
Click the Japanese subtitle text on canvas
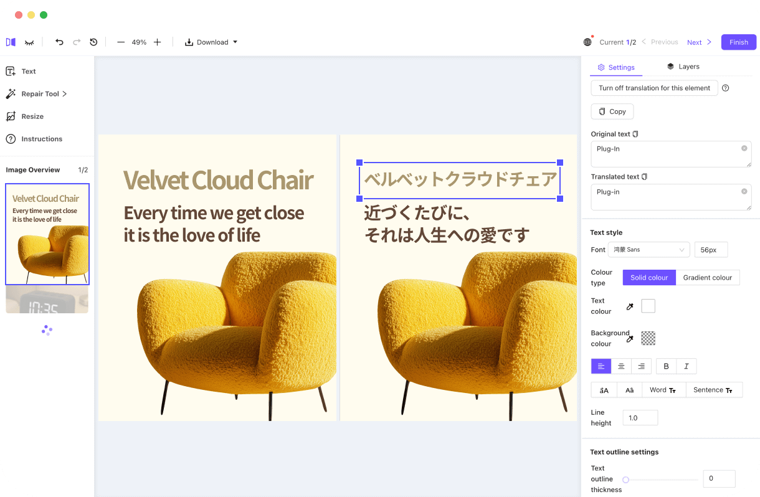[446, 225]
